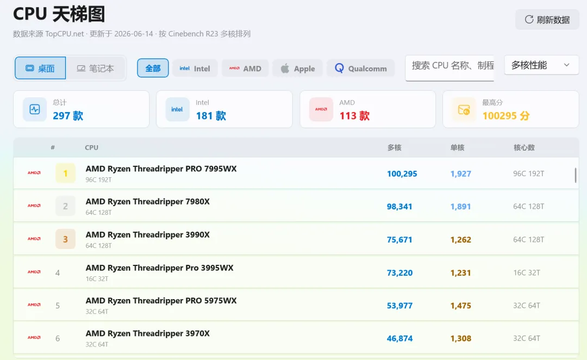This screenshot has width=587, height=360.
Task: Click the 100295 分 highest score
Action: [x=506, y=116]
